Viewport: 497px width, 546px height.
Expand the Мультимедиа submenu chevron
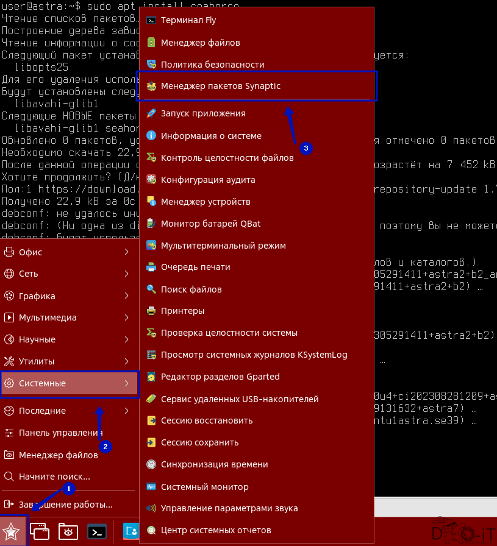[126, 317]
